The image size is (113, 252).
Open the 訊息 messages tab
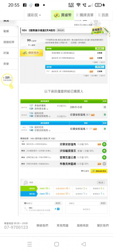coord(103,15)
